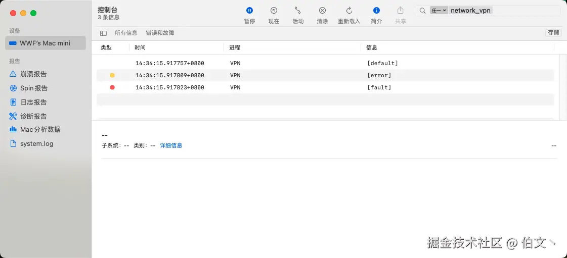Sort by 进程 column header

tap(234, 47)
